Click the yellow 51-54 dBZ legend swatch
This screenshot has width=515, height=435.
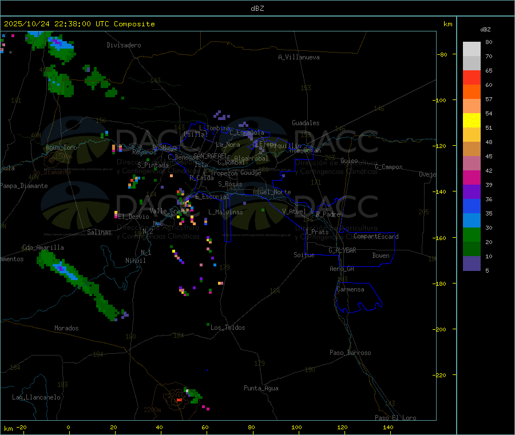tap(472, 121)
